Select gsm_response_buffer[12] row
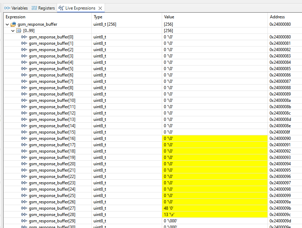Screen dimensions: 302x228 coord(153,113)
